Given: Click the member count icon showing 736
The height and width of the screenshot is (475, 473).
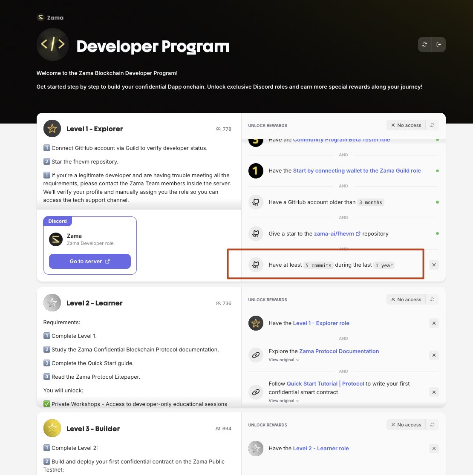Looking at the screenshot, I should coord(218,303).
